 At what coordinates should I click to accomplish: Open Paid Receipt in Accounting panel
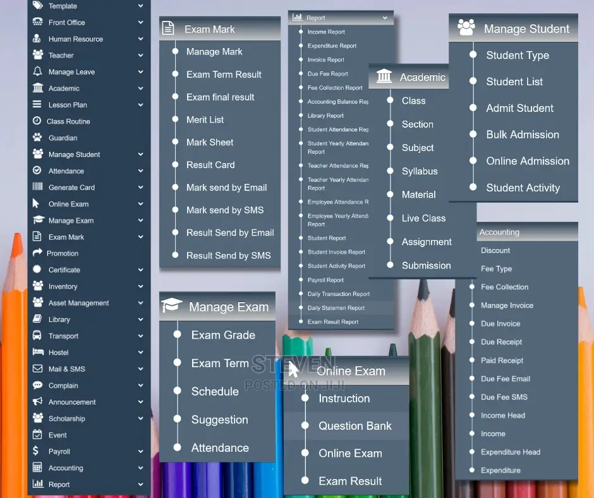[502, 360]
